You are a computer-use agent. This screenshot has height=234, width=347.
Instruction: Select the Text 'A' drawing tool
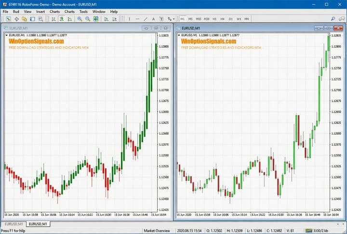(153, 19)
